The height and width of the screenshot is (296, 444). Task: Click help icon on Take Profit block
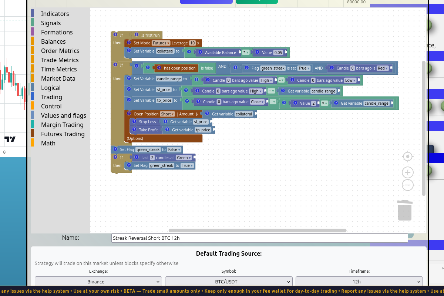(134, 129)
